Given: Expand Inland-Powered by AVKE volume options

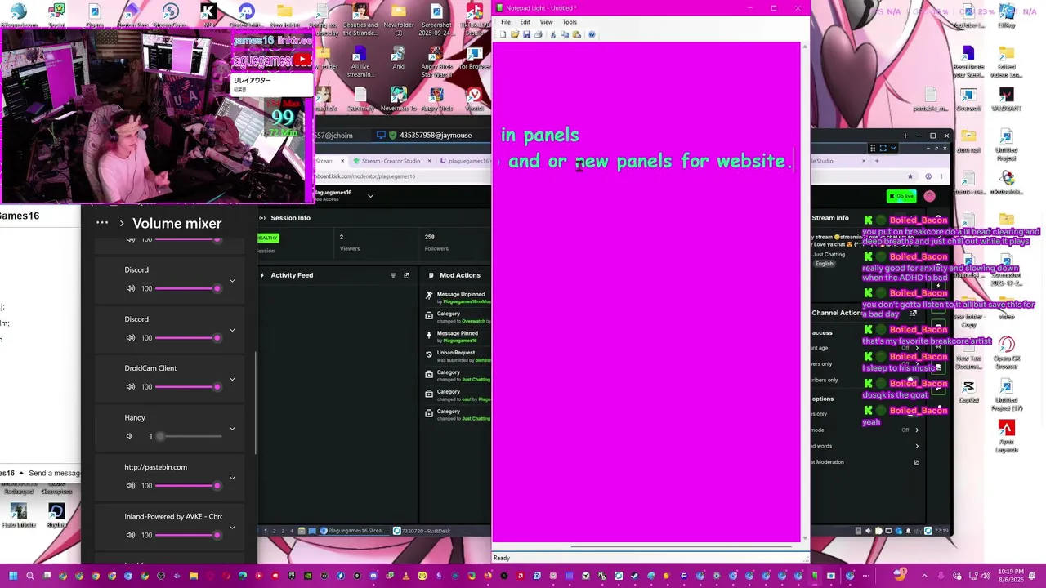Looking at the screenshot, I should coord(232,527).
